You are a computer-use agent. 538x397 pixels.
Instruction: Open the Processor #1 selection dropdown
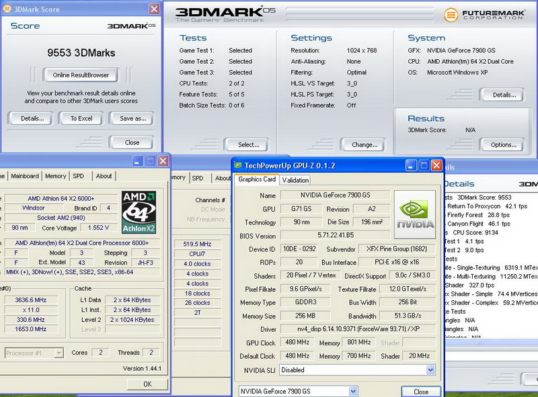[59, 353]
